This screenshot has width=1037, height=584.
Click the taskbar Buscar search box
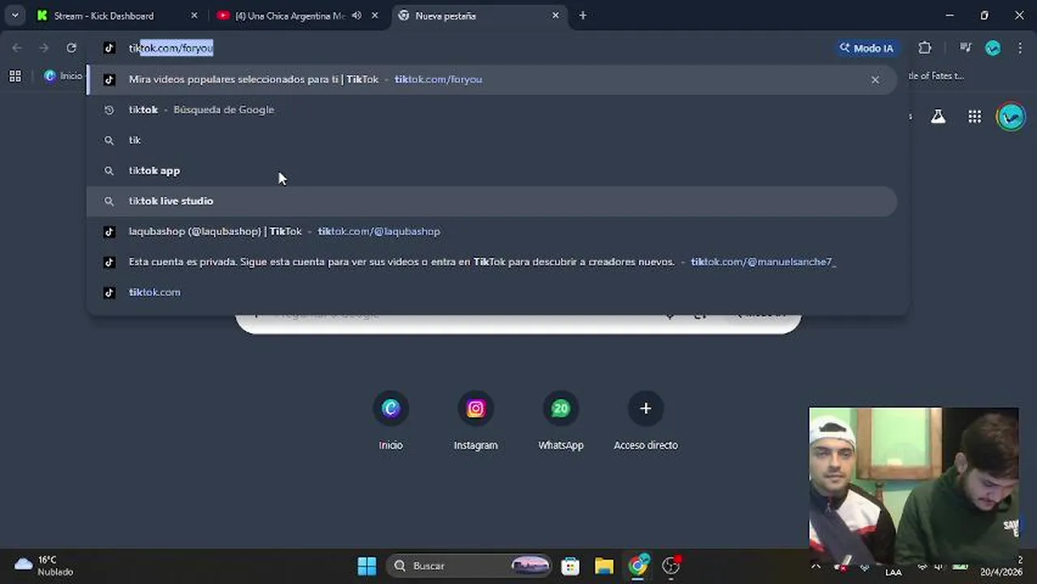point(471,565)
